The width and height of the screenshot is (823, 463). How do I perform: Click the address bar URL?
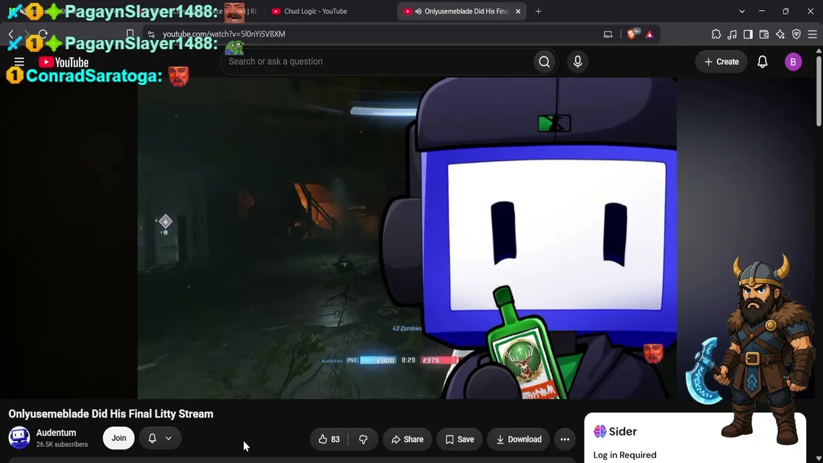(224, 34)
